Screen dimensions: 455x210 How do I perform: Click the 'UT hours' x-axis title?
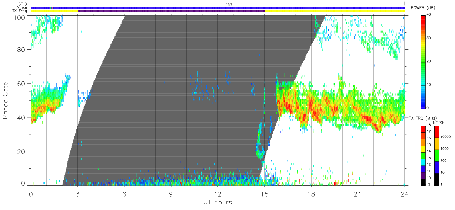(x=217, y=203)
